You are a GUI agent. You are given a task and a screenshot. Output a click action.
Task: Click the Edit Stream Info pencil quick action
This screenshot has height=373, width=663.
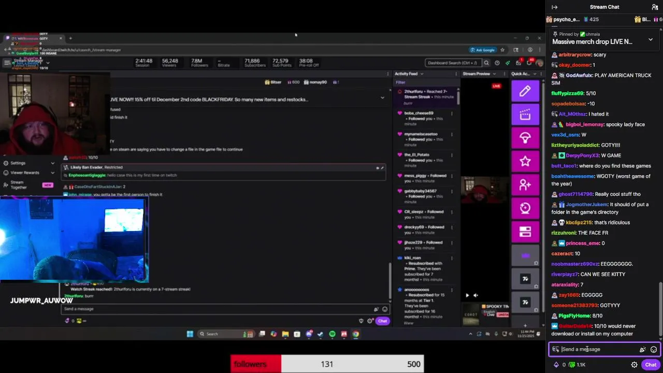[525, 91]
